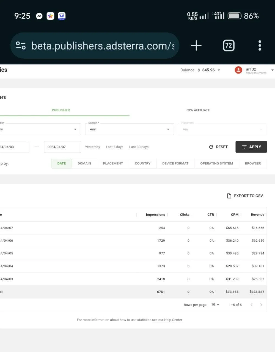
Task: Open browser three-dot overflow menu
Action: point(260,45)
